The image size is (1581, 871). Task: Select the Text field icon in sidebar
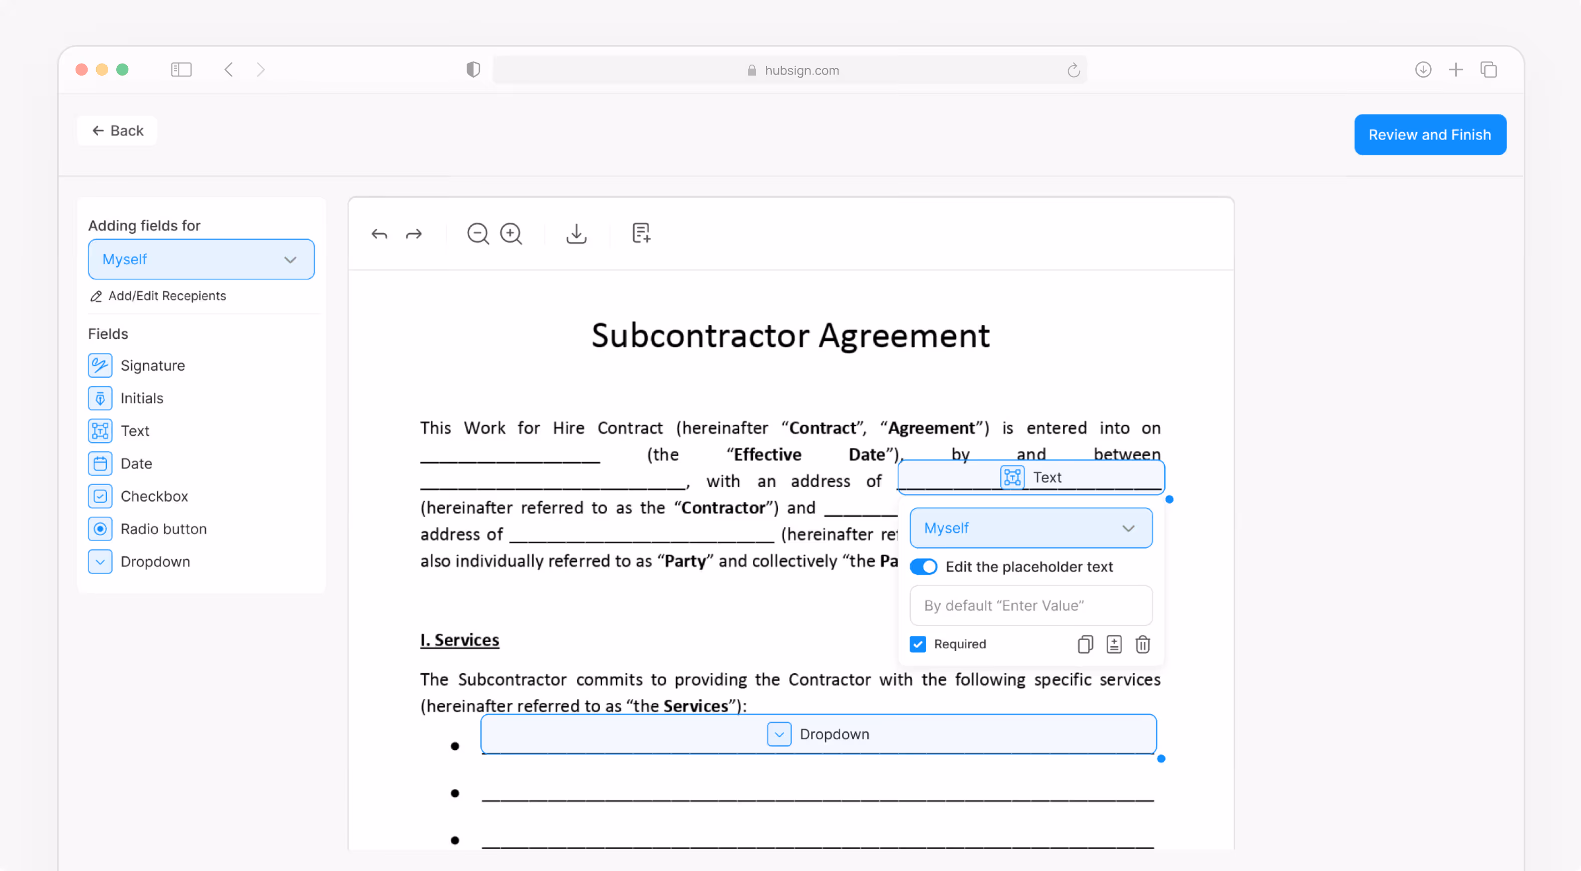point(100,430)
